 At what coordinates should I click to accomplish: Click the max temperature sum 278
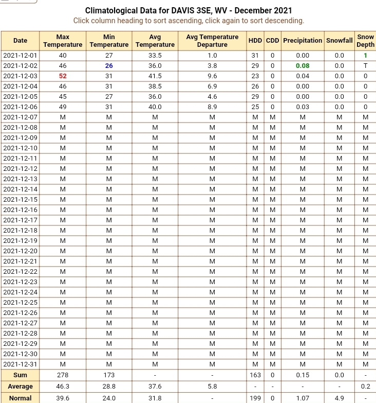[x=63, y=375]
